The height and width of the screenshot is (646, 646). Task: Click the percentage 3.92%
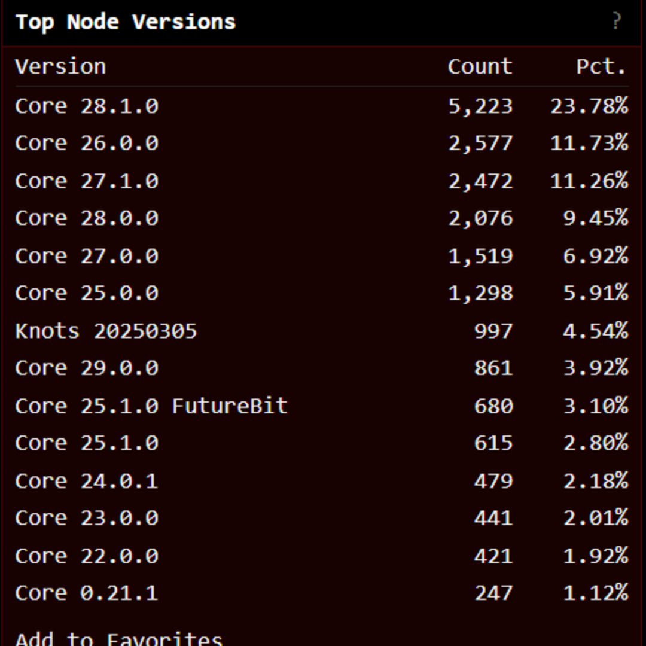pyautogui.click(x=596, y=367)
